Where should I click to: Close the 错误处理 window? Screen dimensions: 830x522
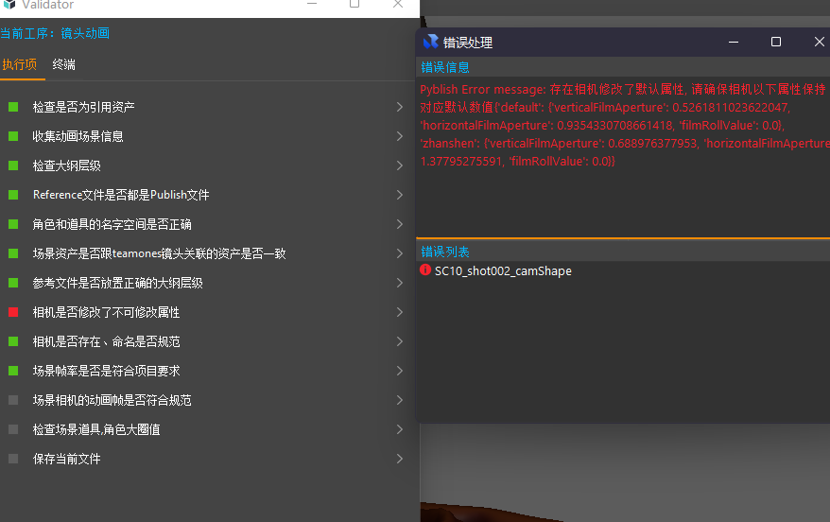click(819, 42)
